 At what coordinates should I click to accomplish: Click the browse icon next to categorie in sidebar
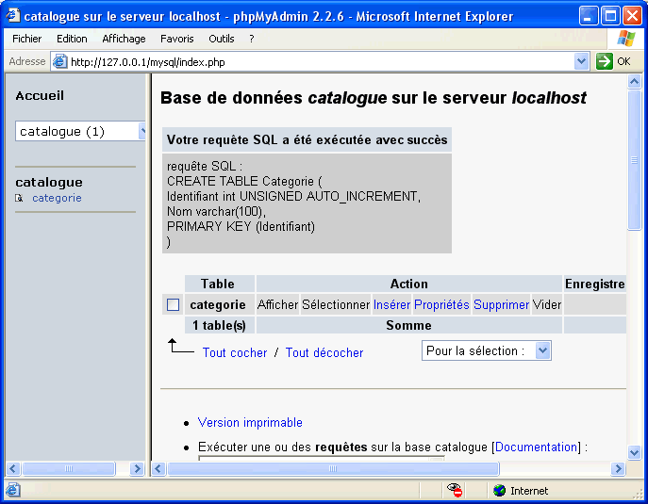point(19,199)
